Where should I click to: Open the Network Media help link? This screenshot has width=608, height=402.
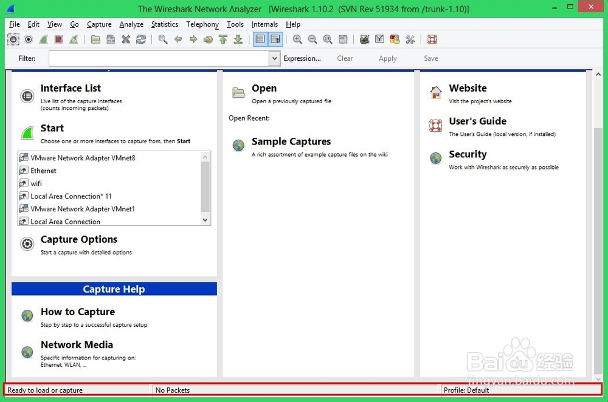[x=77, y=345]
